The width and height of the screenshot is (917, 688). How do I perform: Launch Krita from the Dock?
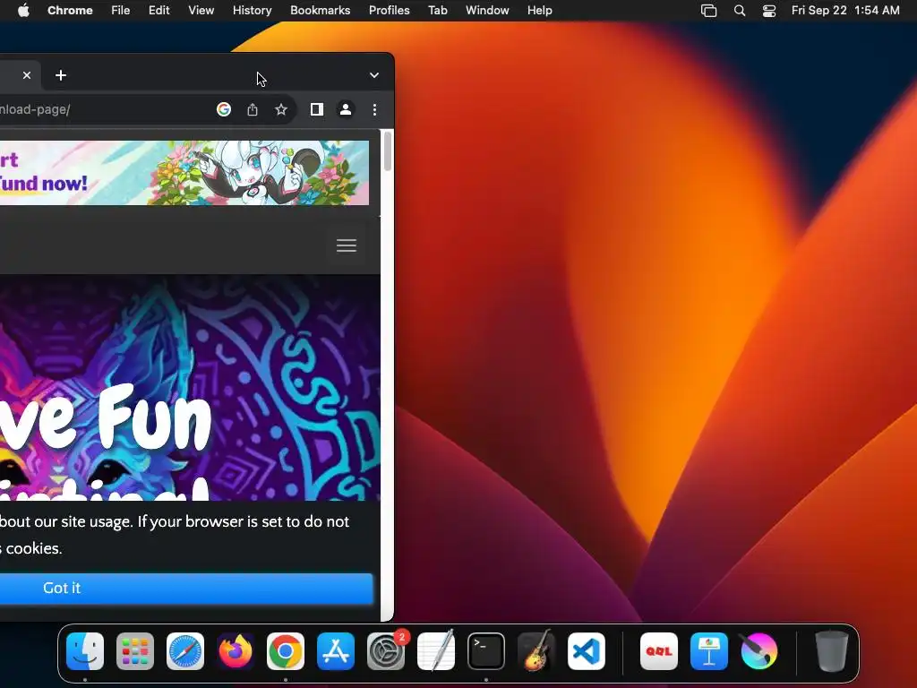pos(759,651)
